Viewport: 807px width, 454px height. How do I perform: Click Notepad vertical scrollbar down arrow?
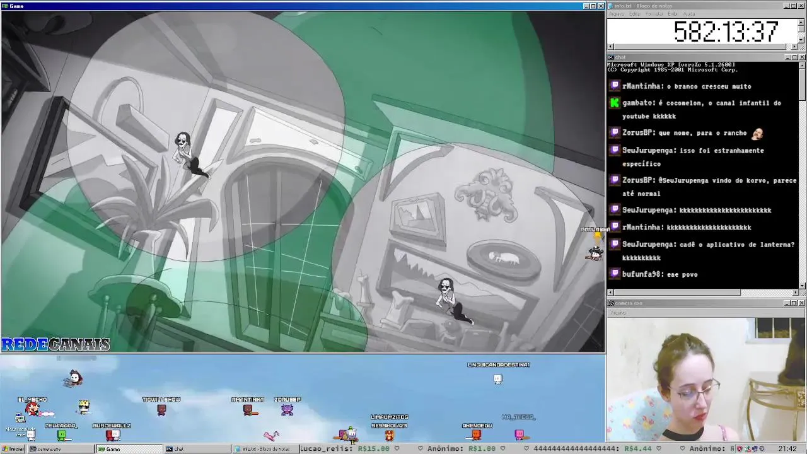801,39
